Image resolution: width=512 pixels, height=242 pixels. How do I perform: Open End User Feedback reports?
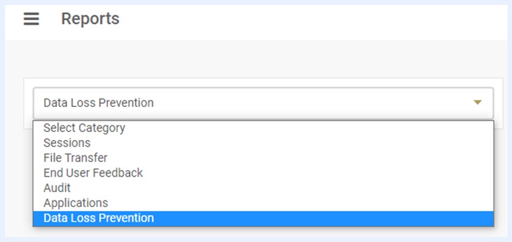263,173
